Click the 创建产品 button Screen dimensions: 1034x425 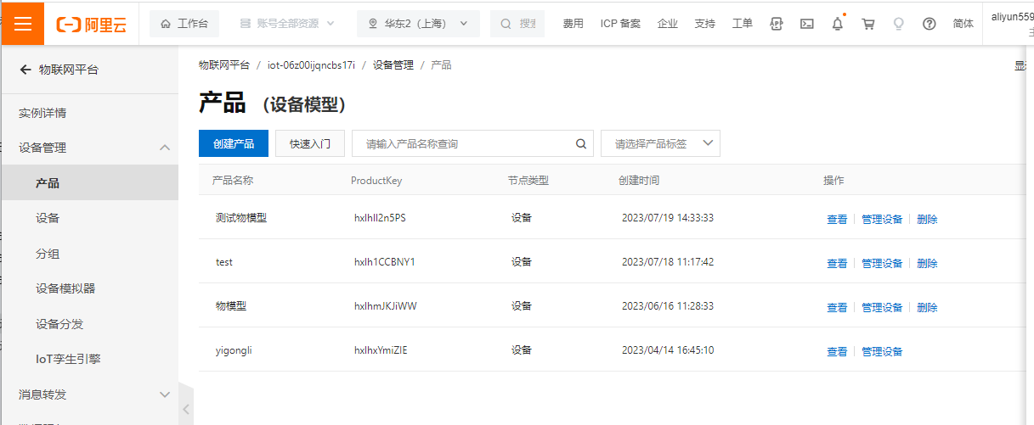234,144
